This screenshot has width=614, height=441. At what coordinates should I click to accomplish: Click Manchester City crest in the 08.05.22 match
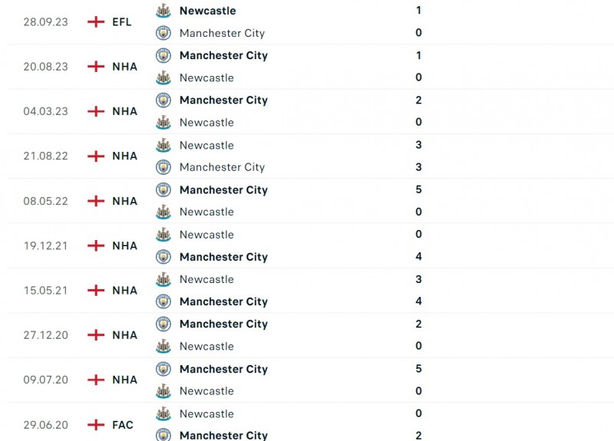coord(163,189)
